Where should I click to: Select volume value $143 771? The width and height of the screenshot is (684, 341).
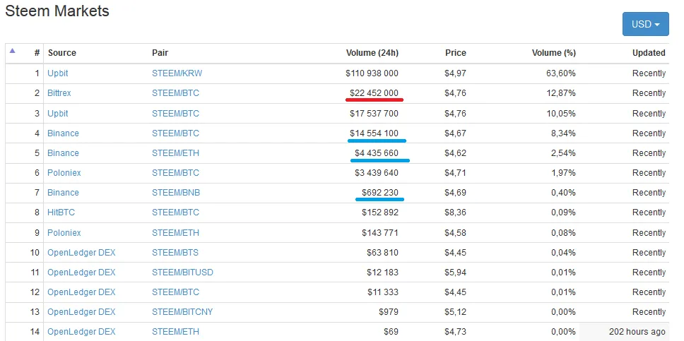(380, 233)
